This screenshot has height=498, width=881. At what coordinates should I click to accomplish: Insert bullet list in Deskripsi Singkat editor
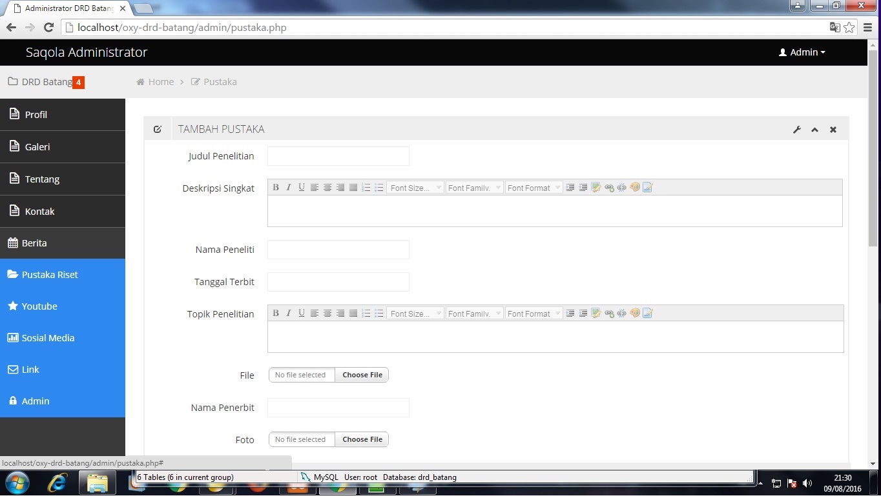click(x=379, y=188)
